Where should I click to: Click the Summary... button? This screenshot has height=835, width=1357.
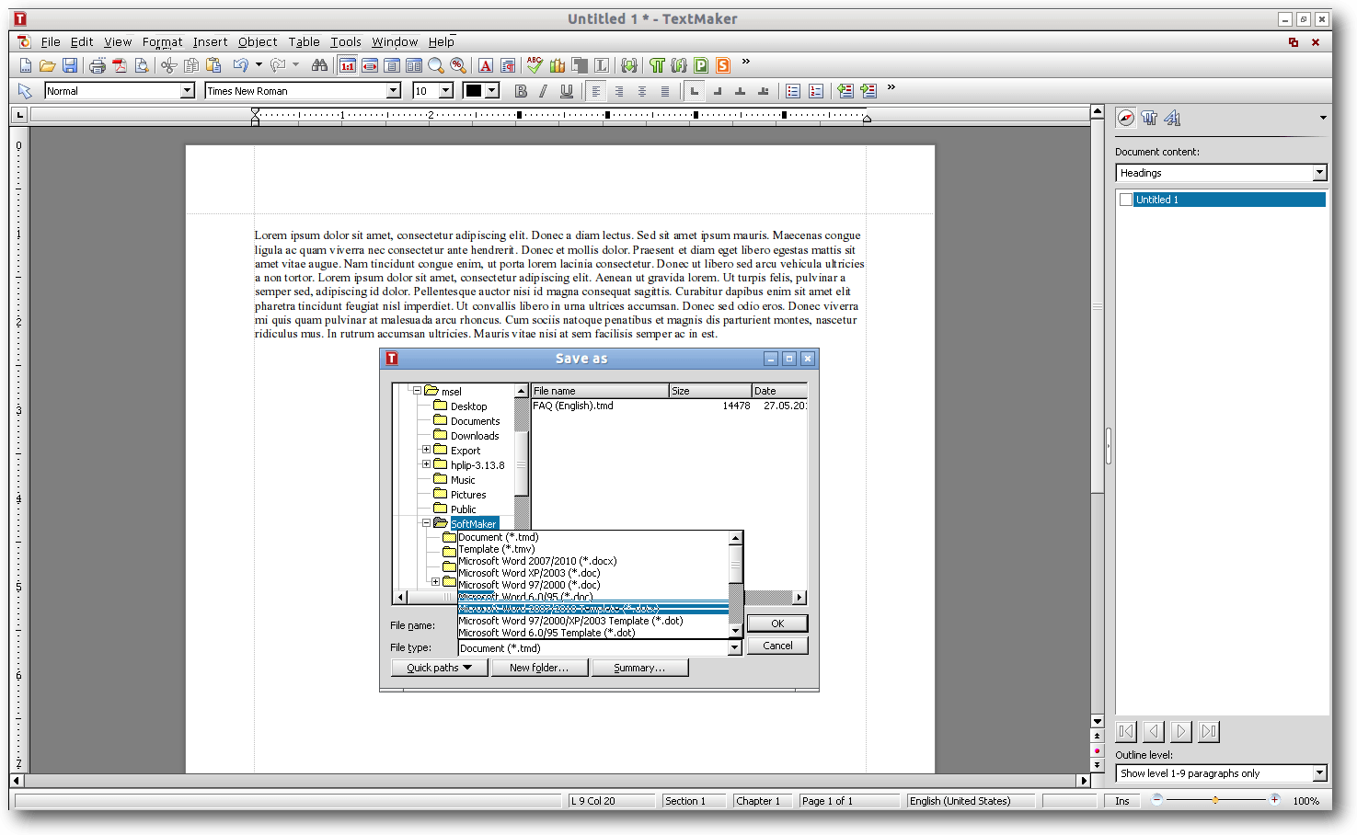tap(639, 668)
